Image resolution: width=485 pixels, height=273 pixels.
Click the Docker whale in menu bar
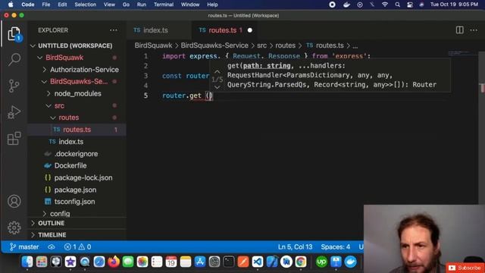[346, 5]
